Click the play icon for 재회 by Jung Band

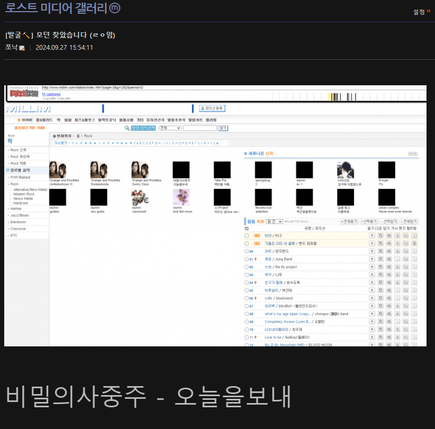[x=372, y=259]
